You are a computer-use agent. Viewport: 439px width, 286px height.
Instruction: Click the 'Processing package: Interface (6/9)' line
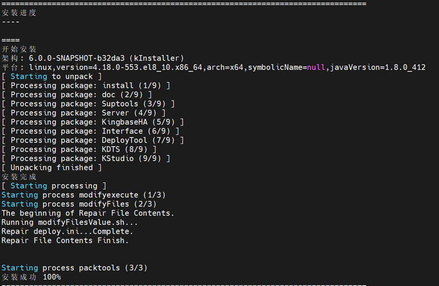click(x=91, y=131)
